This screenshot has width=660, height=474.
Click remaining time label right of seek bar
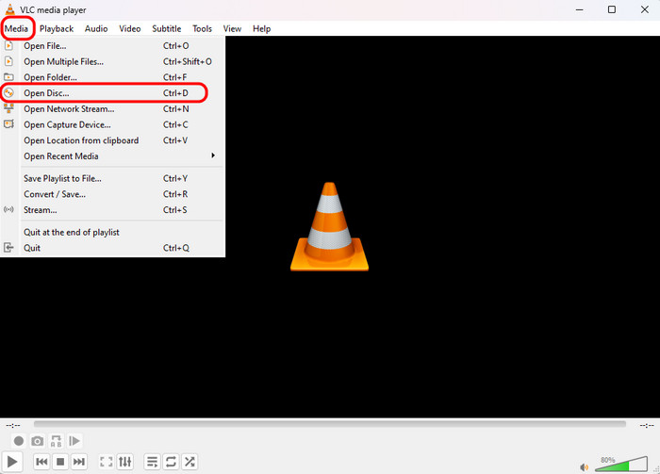647,425
